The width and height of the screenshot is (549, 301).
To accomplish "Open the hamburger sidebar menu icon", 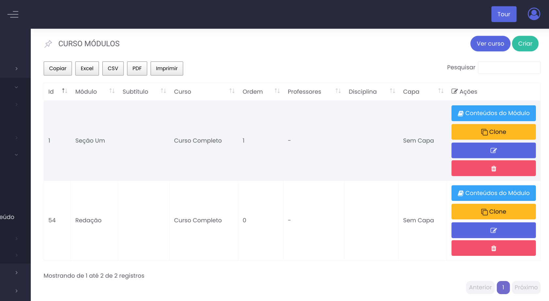I will click(x=13, y=14).
